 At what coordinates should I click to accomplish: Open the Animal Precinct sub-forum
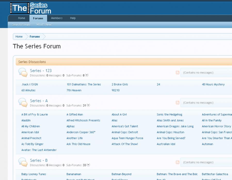tap(31, 138)
